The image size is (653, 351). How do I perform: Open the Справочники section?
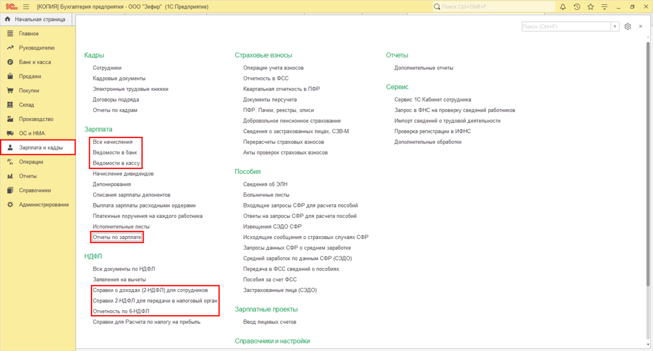point(37,190)
